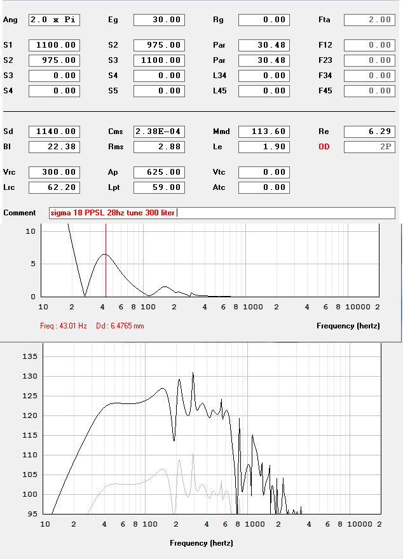Screen dimensions: 403x559
Task: Select the Le field showing 1.90
Action: (264, 147)
